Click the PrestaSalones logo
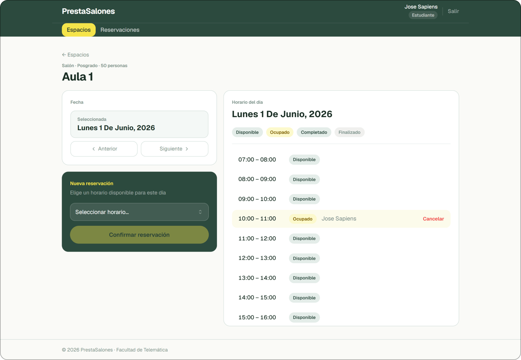521x360 pixels. tap(88, 11)
